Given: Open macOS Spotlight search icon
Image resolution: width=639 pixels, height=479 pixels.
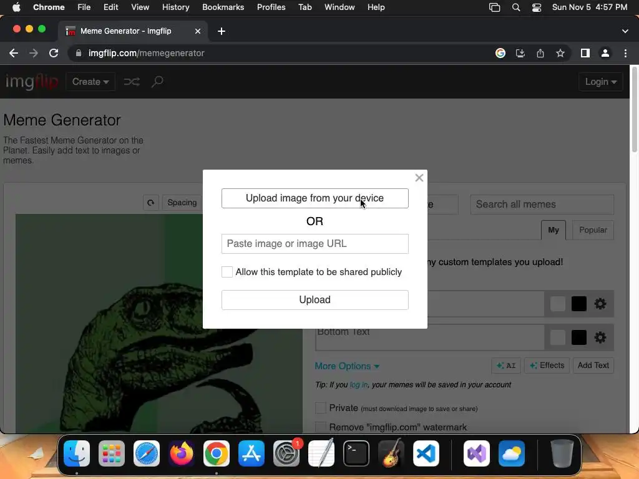Looking at the screenshot, I should [516, 7].
